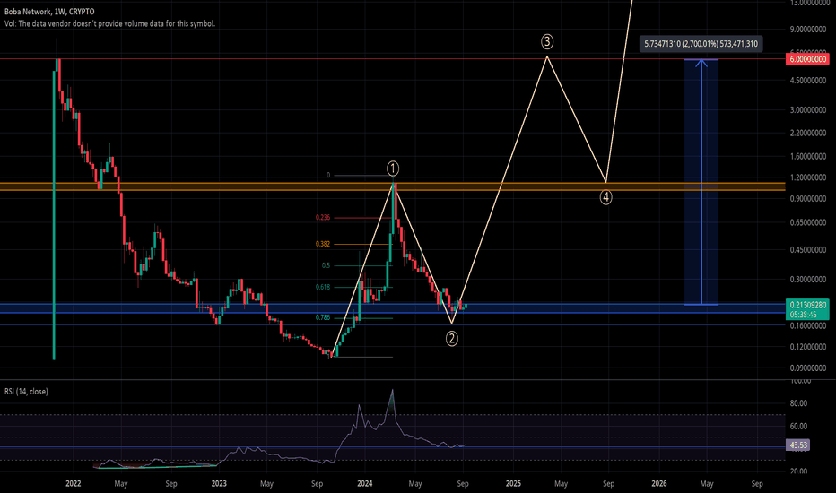
Task: Click the 4.50000000 price axis label
Action: point(807,81)
